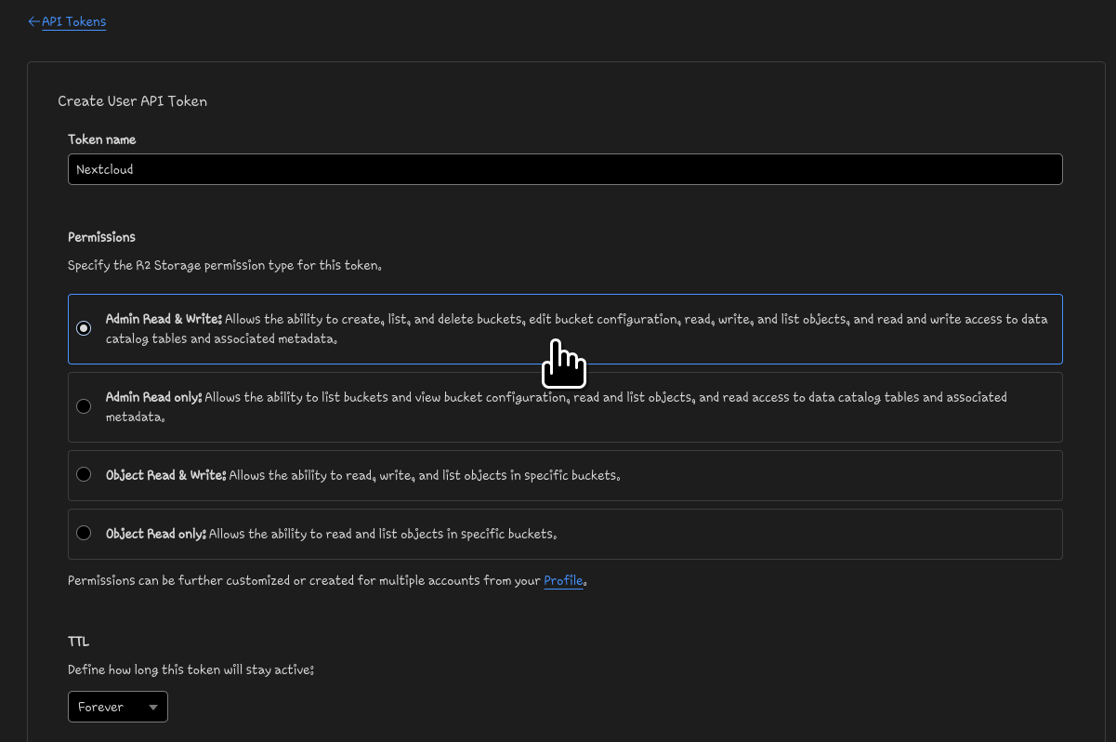Image resolution: width=1116 pixels, height=742 pixels.
Task: Click the 'Specify the R2 Storage permission type' text
Action: (225, 265)
